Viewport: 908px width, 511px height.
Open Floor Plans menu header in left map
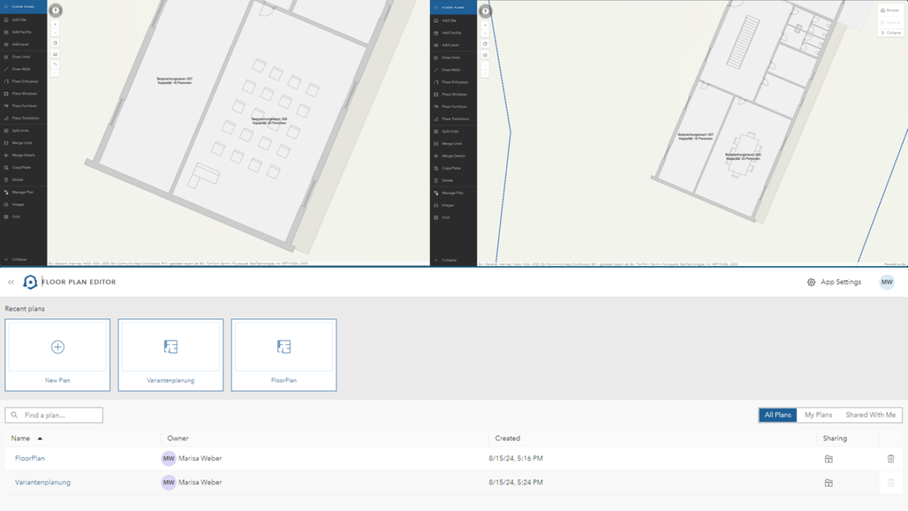pyautogui.click(x=23, y=6)
